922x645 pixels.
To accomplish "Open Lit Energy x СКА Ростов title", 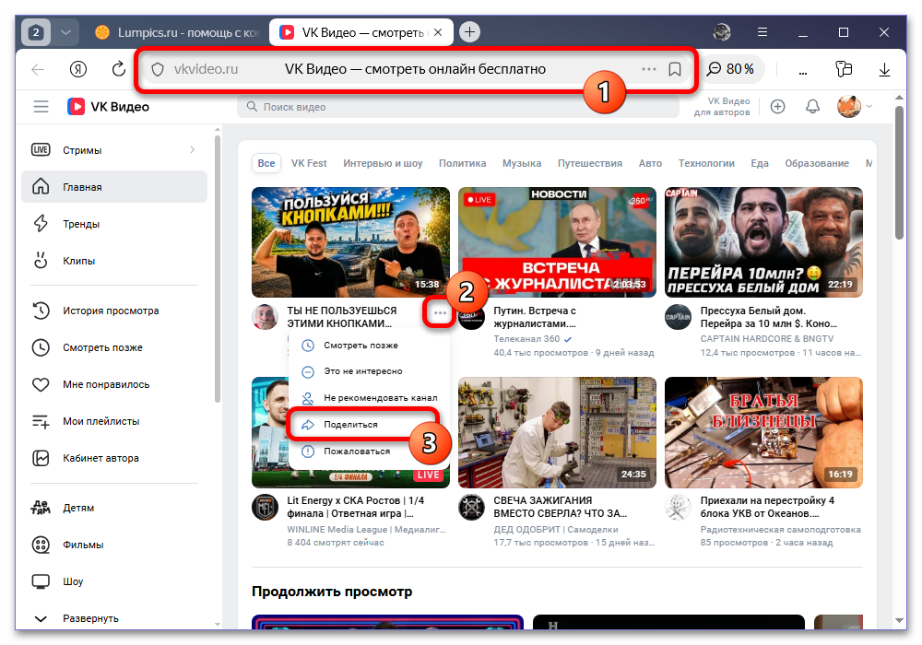I will click(x=355, y=507).
